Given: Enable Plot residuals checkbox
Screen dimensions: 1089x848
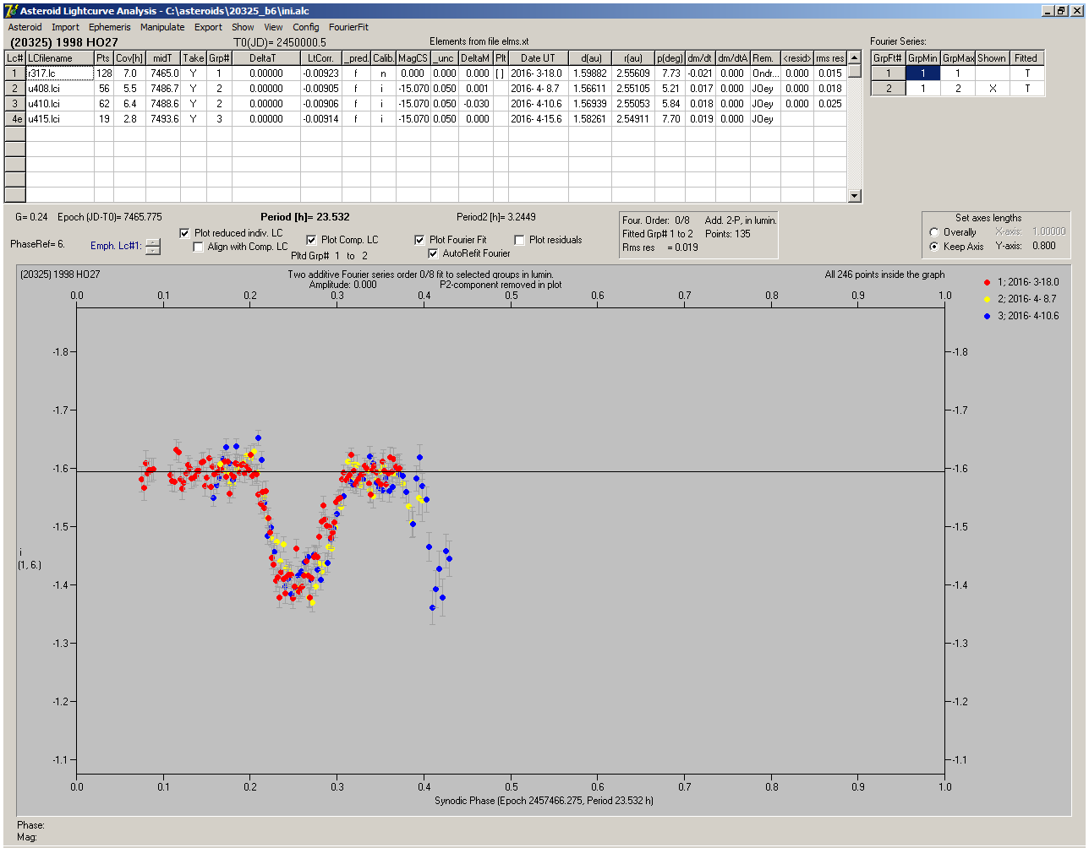Looking at the screenshot, I should pos(519,240).
